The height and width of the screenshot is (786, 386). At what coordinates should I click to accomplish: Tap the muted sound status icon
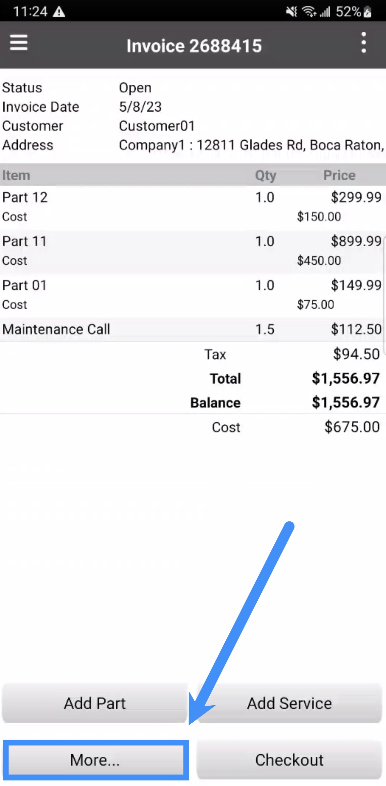pos(291,12)
